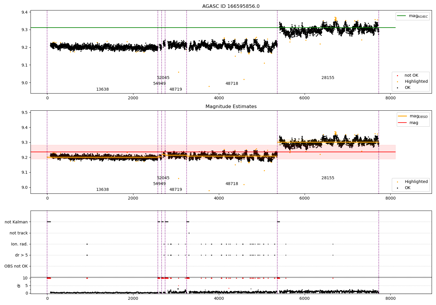
Task: Click OBSID label 48719 in Magnitude Estimates plot
Action: tap(176, 190)
